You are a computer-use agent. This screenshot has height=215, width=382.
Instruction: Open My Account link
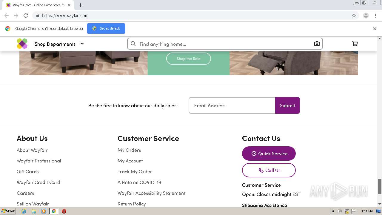pyautogui.click(x=130, y=161)
